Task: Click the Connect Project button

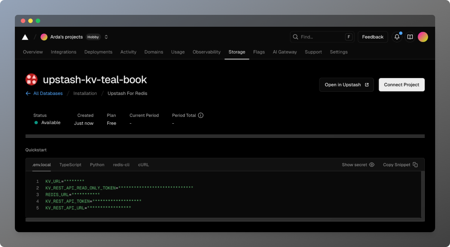Action: (x=402, y=85)
